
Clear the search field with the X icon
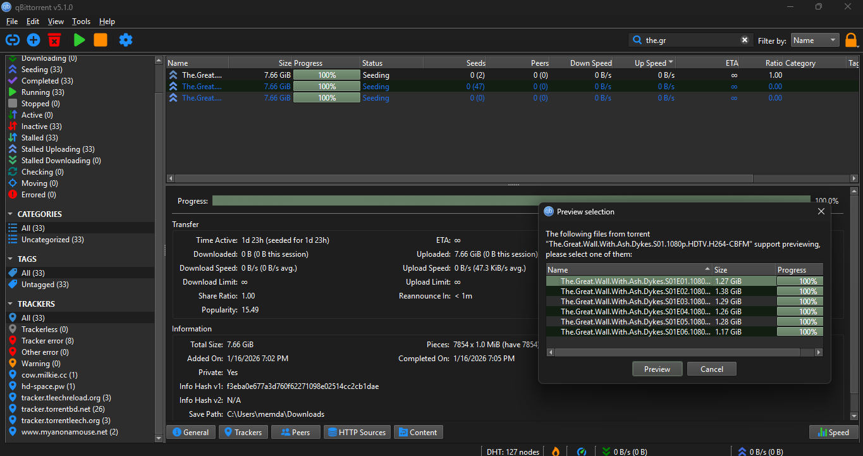tap(745, 40)
